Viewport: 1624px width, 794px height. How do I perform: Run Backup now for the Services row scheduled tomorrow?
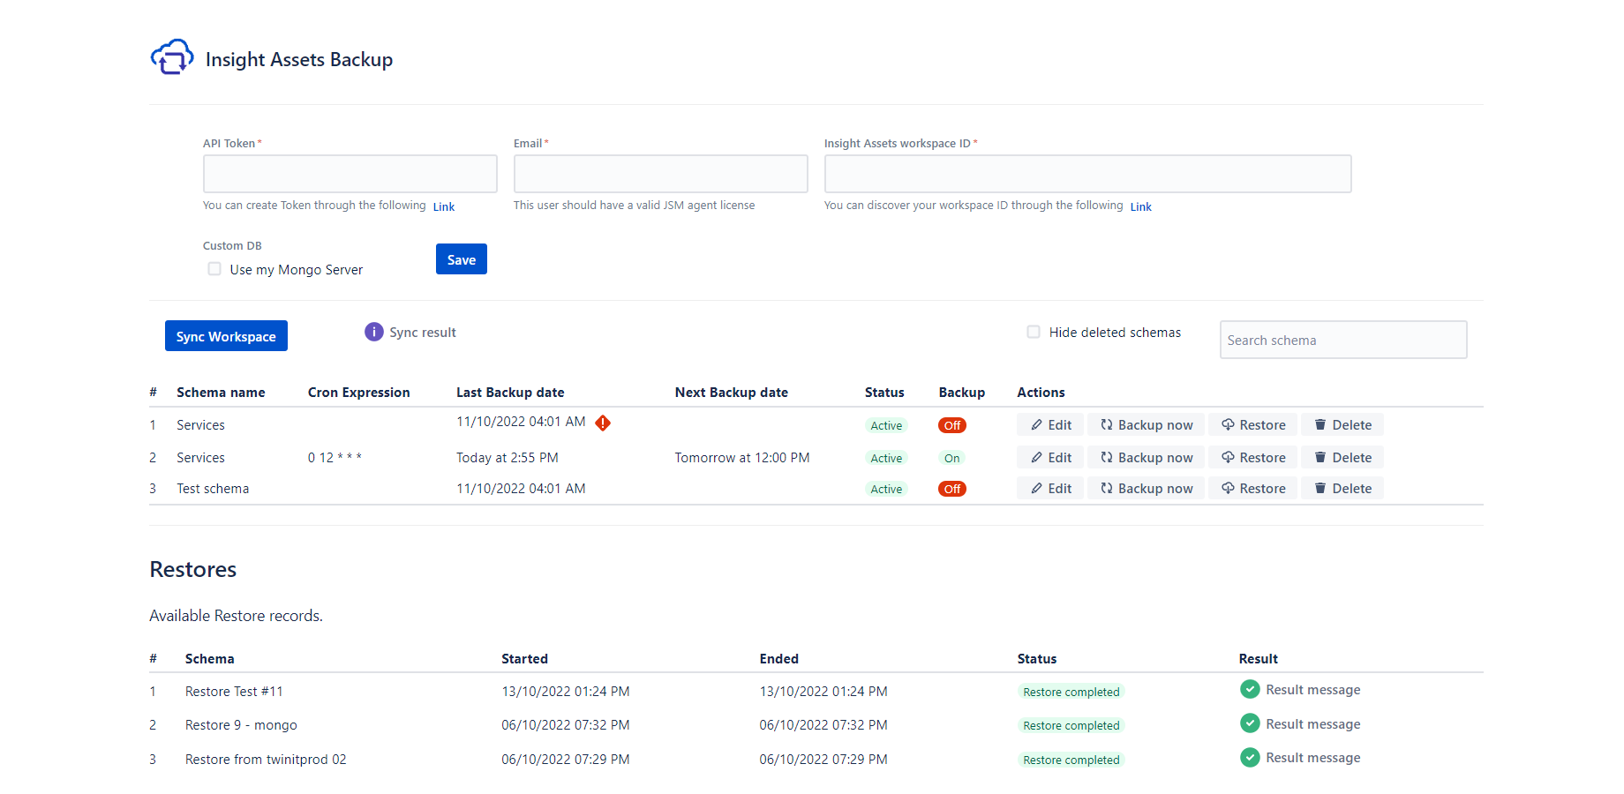[1147, 458]
